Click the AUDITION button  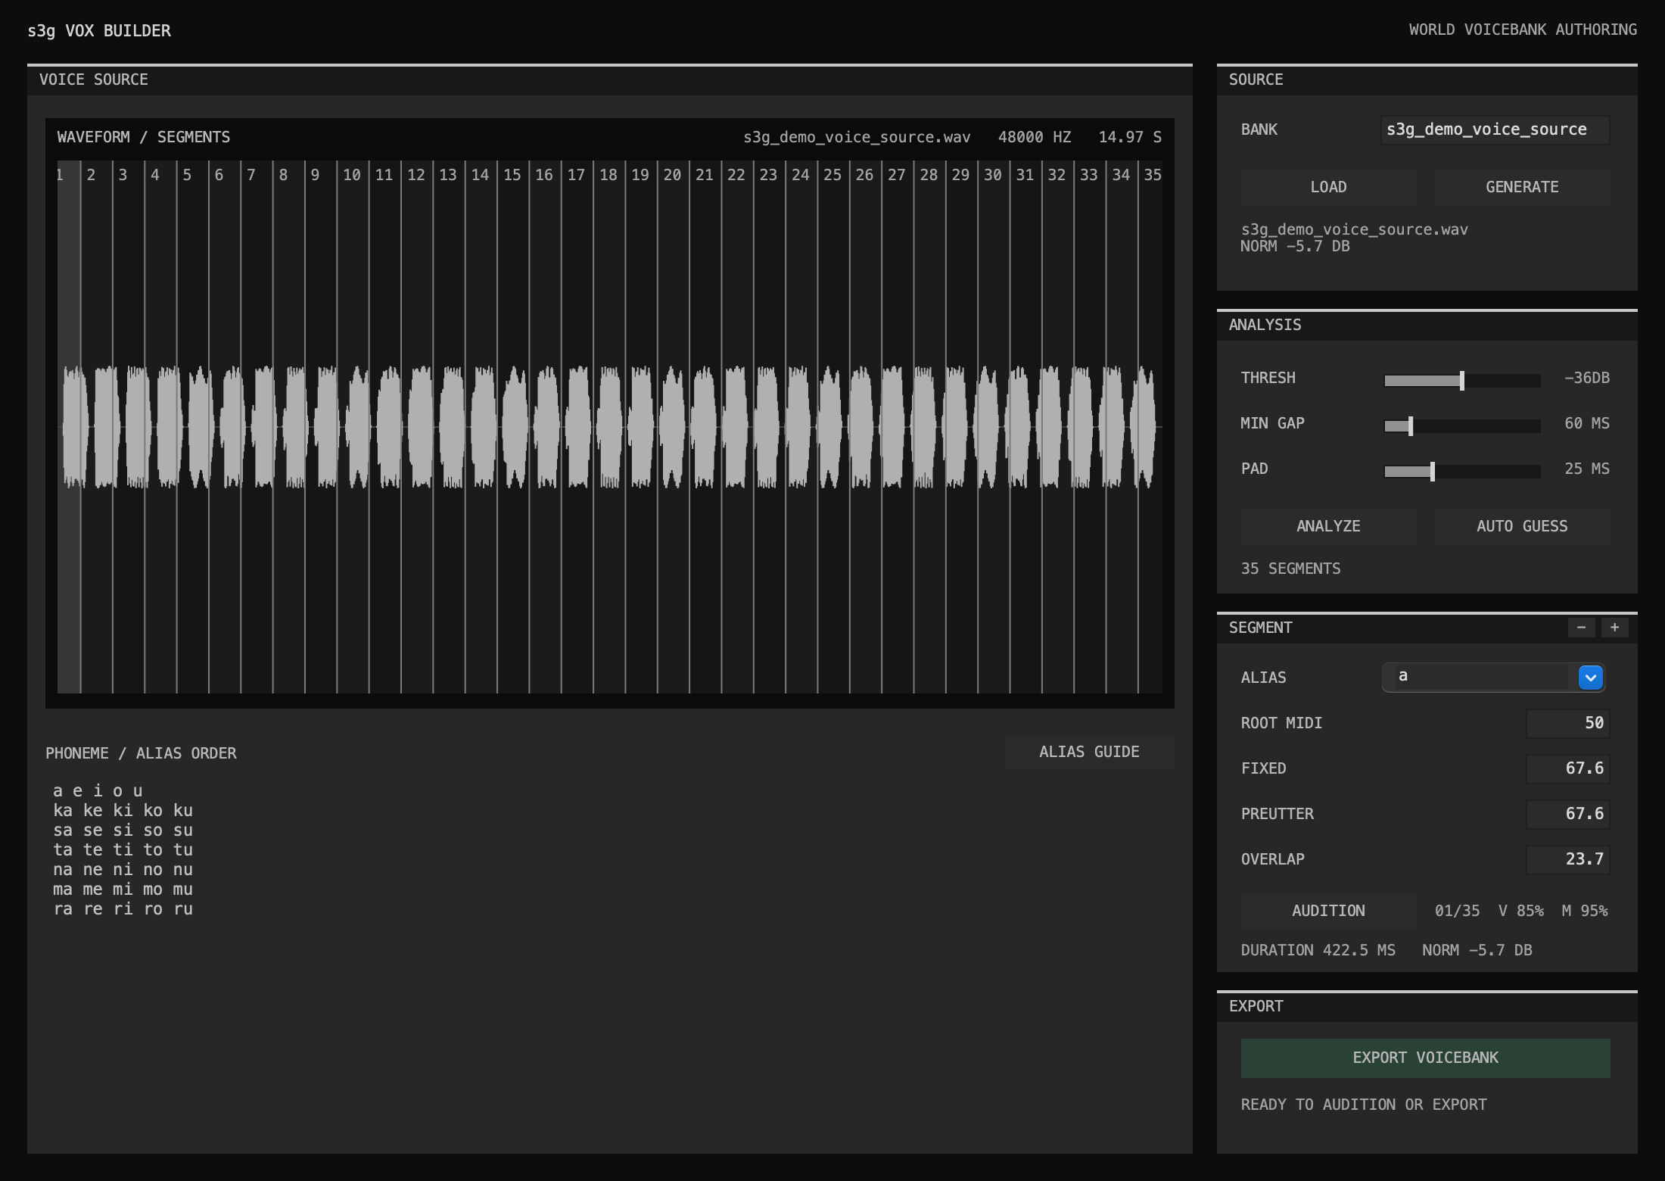pos(1328,911)
